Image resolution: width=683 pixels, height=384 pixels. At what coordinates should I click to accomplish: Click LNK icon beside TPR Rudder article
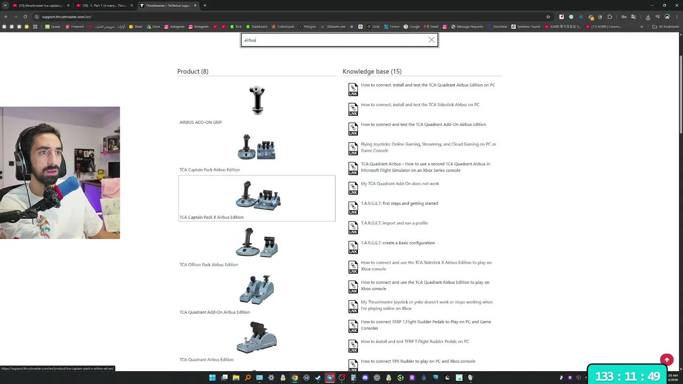pos(353,365)
